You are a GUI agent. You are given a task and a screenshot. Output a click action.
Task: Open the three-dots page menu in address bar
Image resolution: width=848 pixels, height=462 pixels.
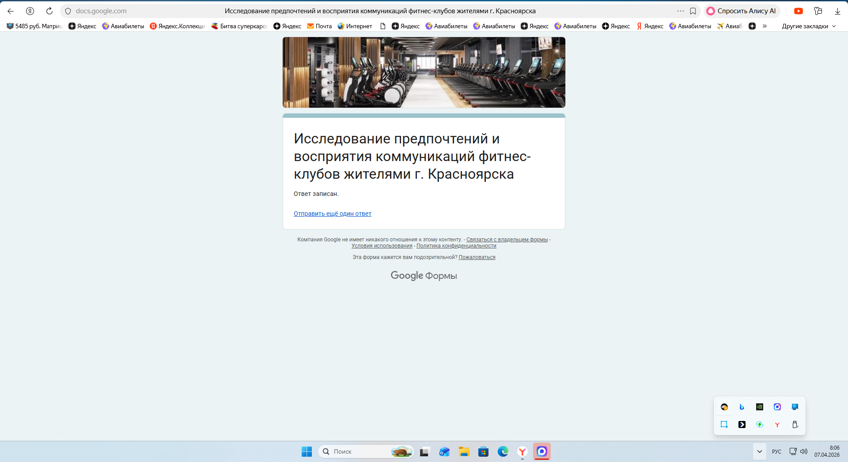tap(681, 11)
